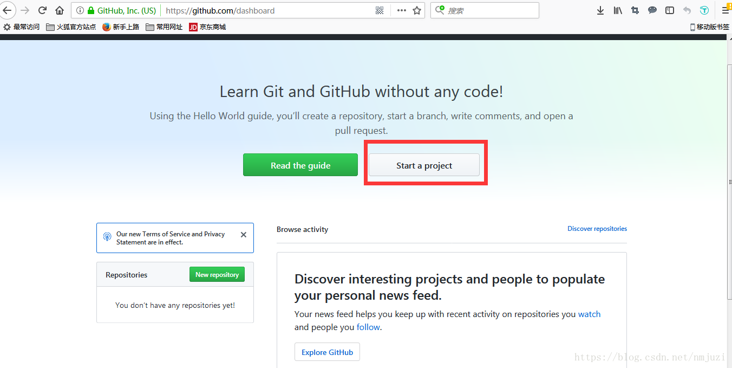
Task: Open the 最常访问 bookmarks item
Action: click(x=22, y=27)
